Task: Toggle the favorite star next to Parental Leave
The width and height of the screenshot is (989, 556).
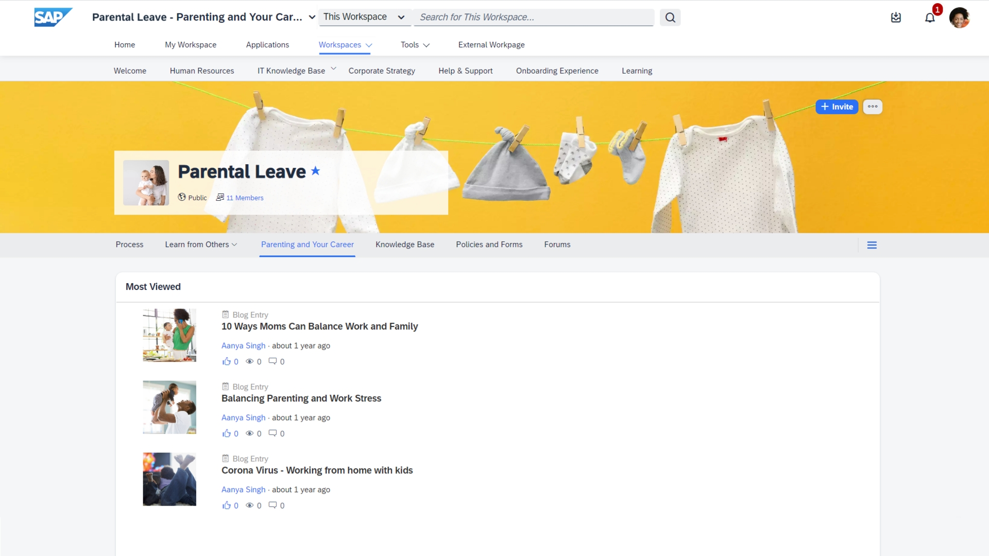Action: (x=315, y=171)
